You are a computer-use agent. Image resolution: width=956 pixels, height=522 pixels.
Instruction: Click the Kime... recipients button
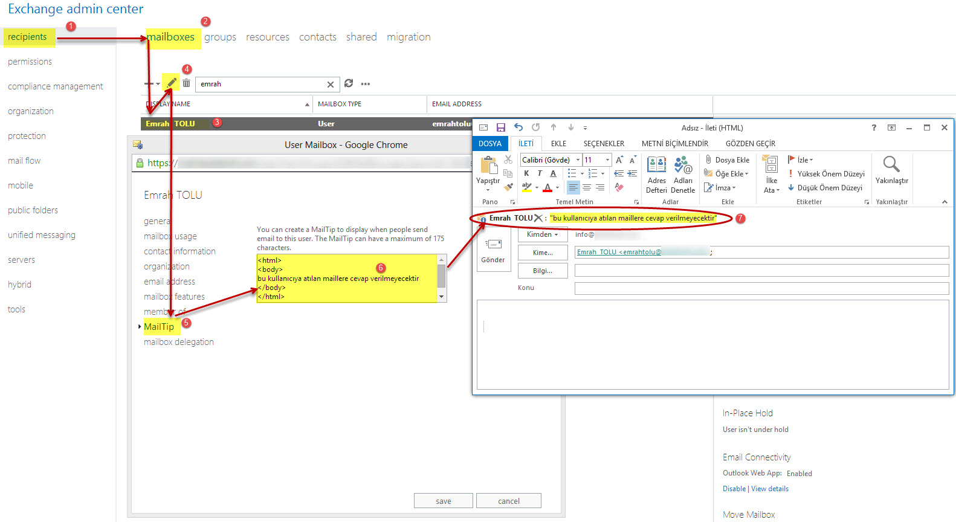pyautogui.click(x=543, y=253)
